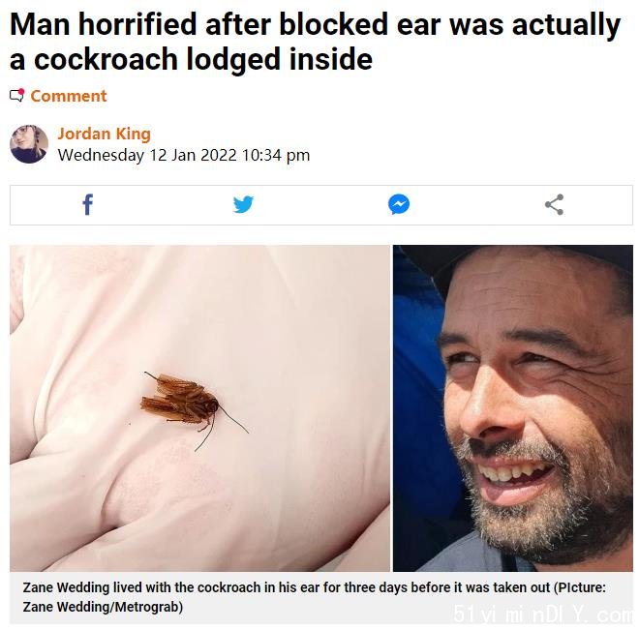The height and width of the screenshot is (630, 639).
Task: Click Jordan King's author avatar
Action: coord(29,144)
